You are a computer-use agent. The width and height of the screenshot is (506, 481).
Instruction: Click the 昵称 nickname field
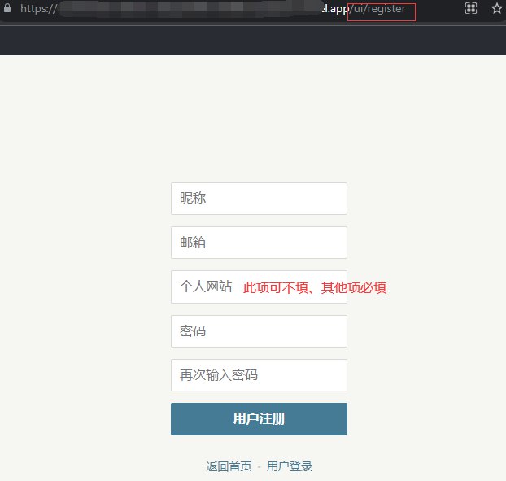point(259,199)
